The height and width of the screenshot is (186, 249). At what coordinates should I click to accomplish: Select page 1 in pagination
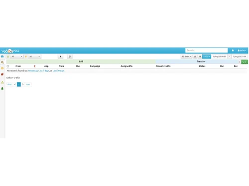click(x=19, y=84)
